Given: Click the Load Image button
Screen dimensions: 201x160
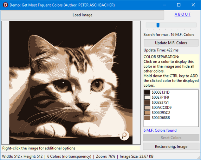Looking at the screenshot, I should [82, 15].
